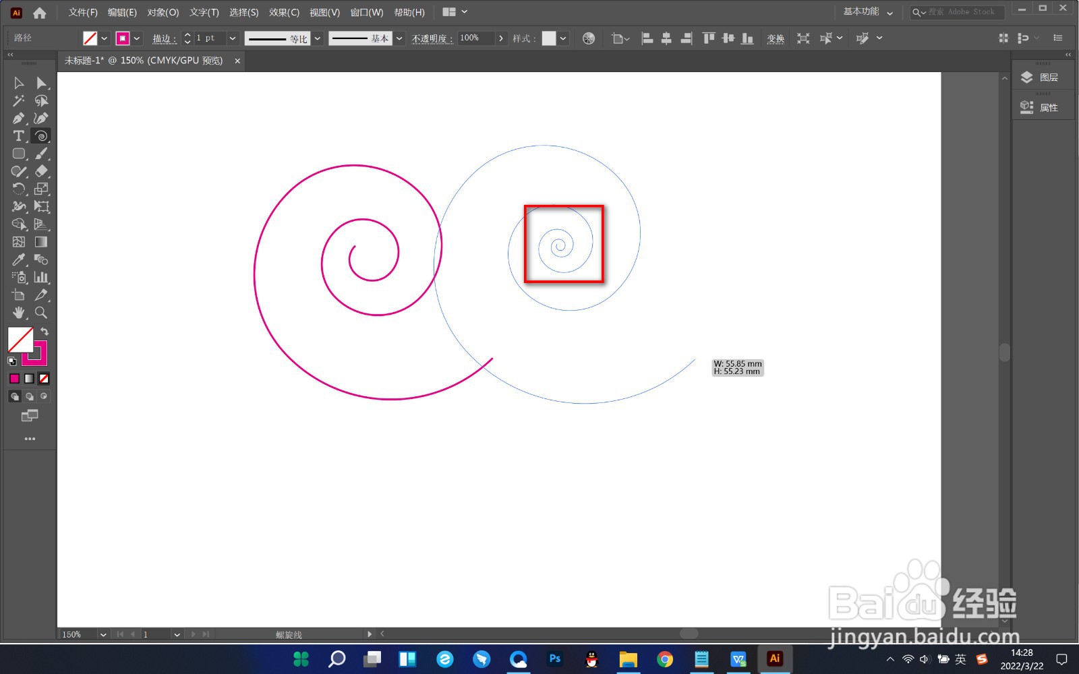This screenshot has height=674, width=1079.
Task: Set paint type to Gradient
Action: (29, 379)
